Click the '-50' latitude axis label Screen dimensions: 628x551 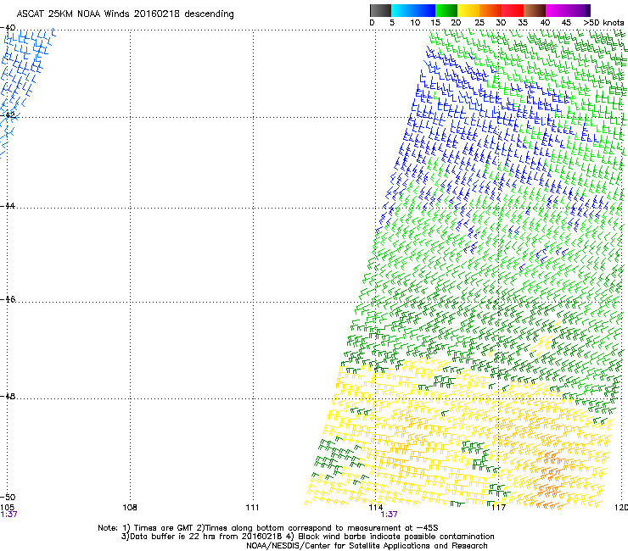coord(8,497)
